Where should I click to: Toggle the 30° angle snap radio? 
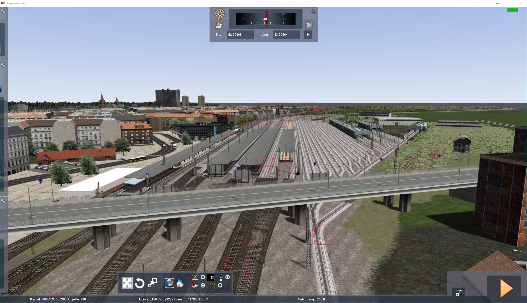[x=203, y=277]
